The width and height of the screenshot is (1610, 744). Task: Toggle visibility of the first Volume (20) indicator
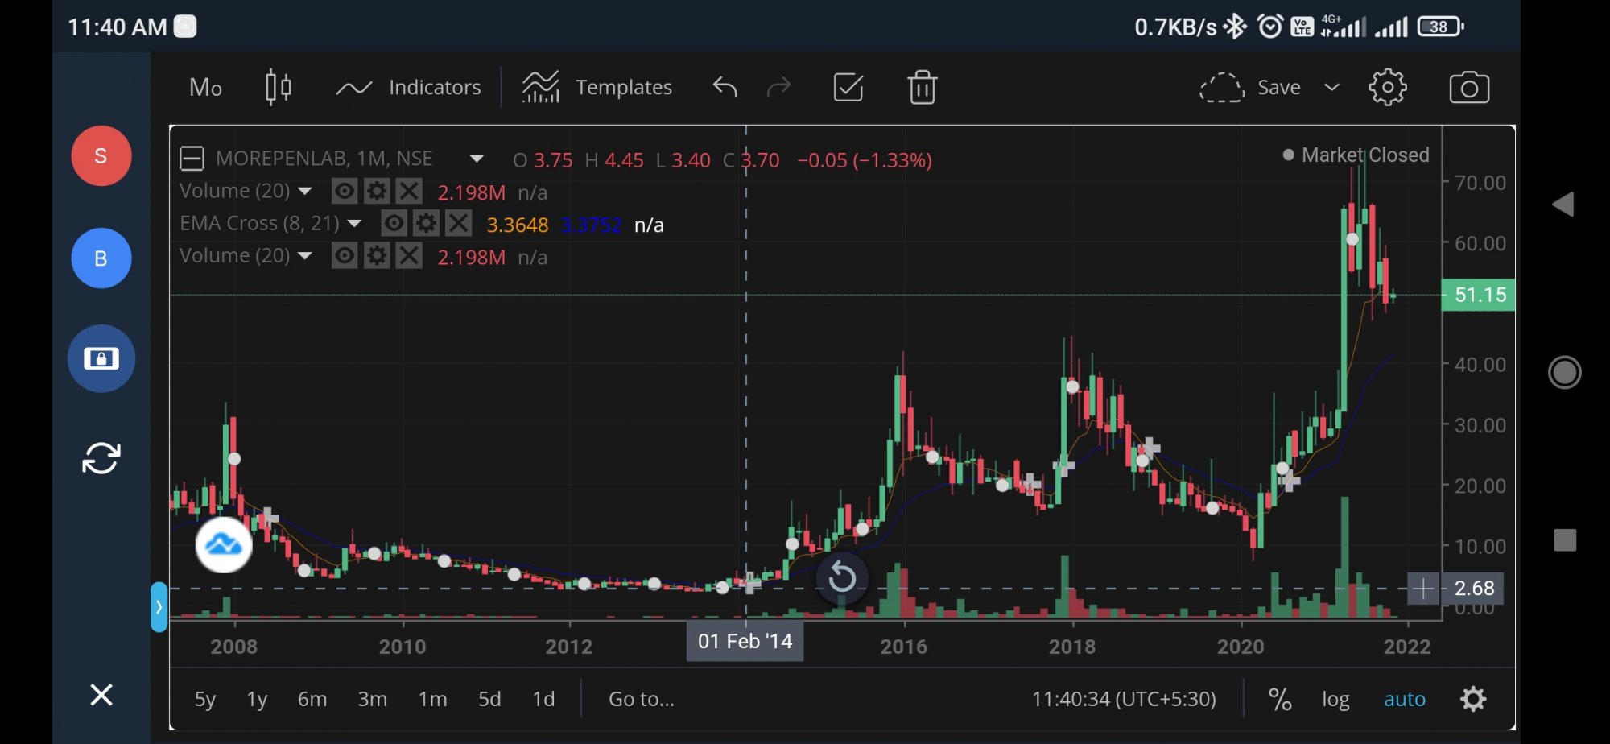pos(345,192)
